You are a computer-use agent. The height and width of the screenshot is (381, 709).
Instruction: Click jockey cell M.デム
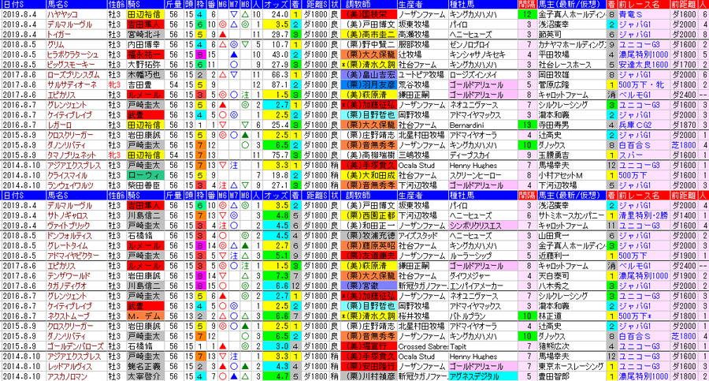click(x=145, y=316)
